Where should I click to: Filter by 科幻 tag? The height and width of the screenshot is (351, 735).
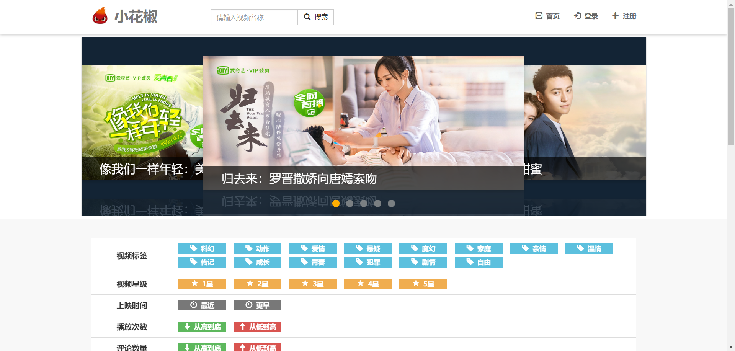coord(202,249)
